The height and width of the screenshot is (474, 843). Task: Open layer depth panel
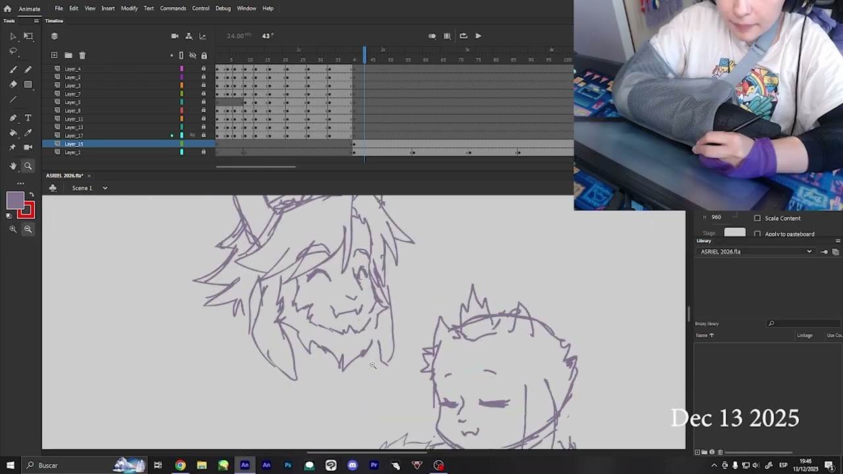point(203,36)
